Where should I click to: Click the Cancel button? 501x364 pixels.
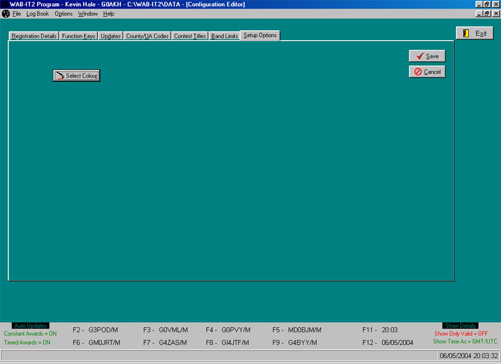[x=427, y=71]
